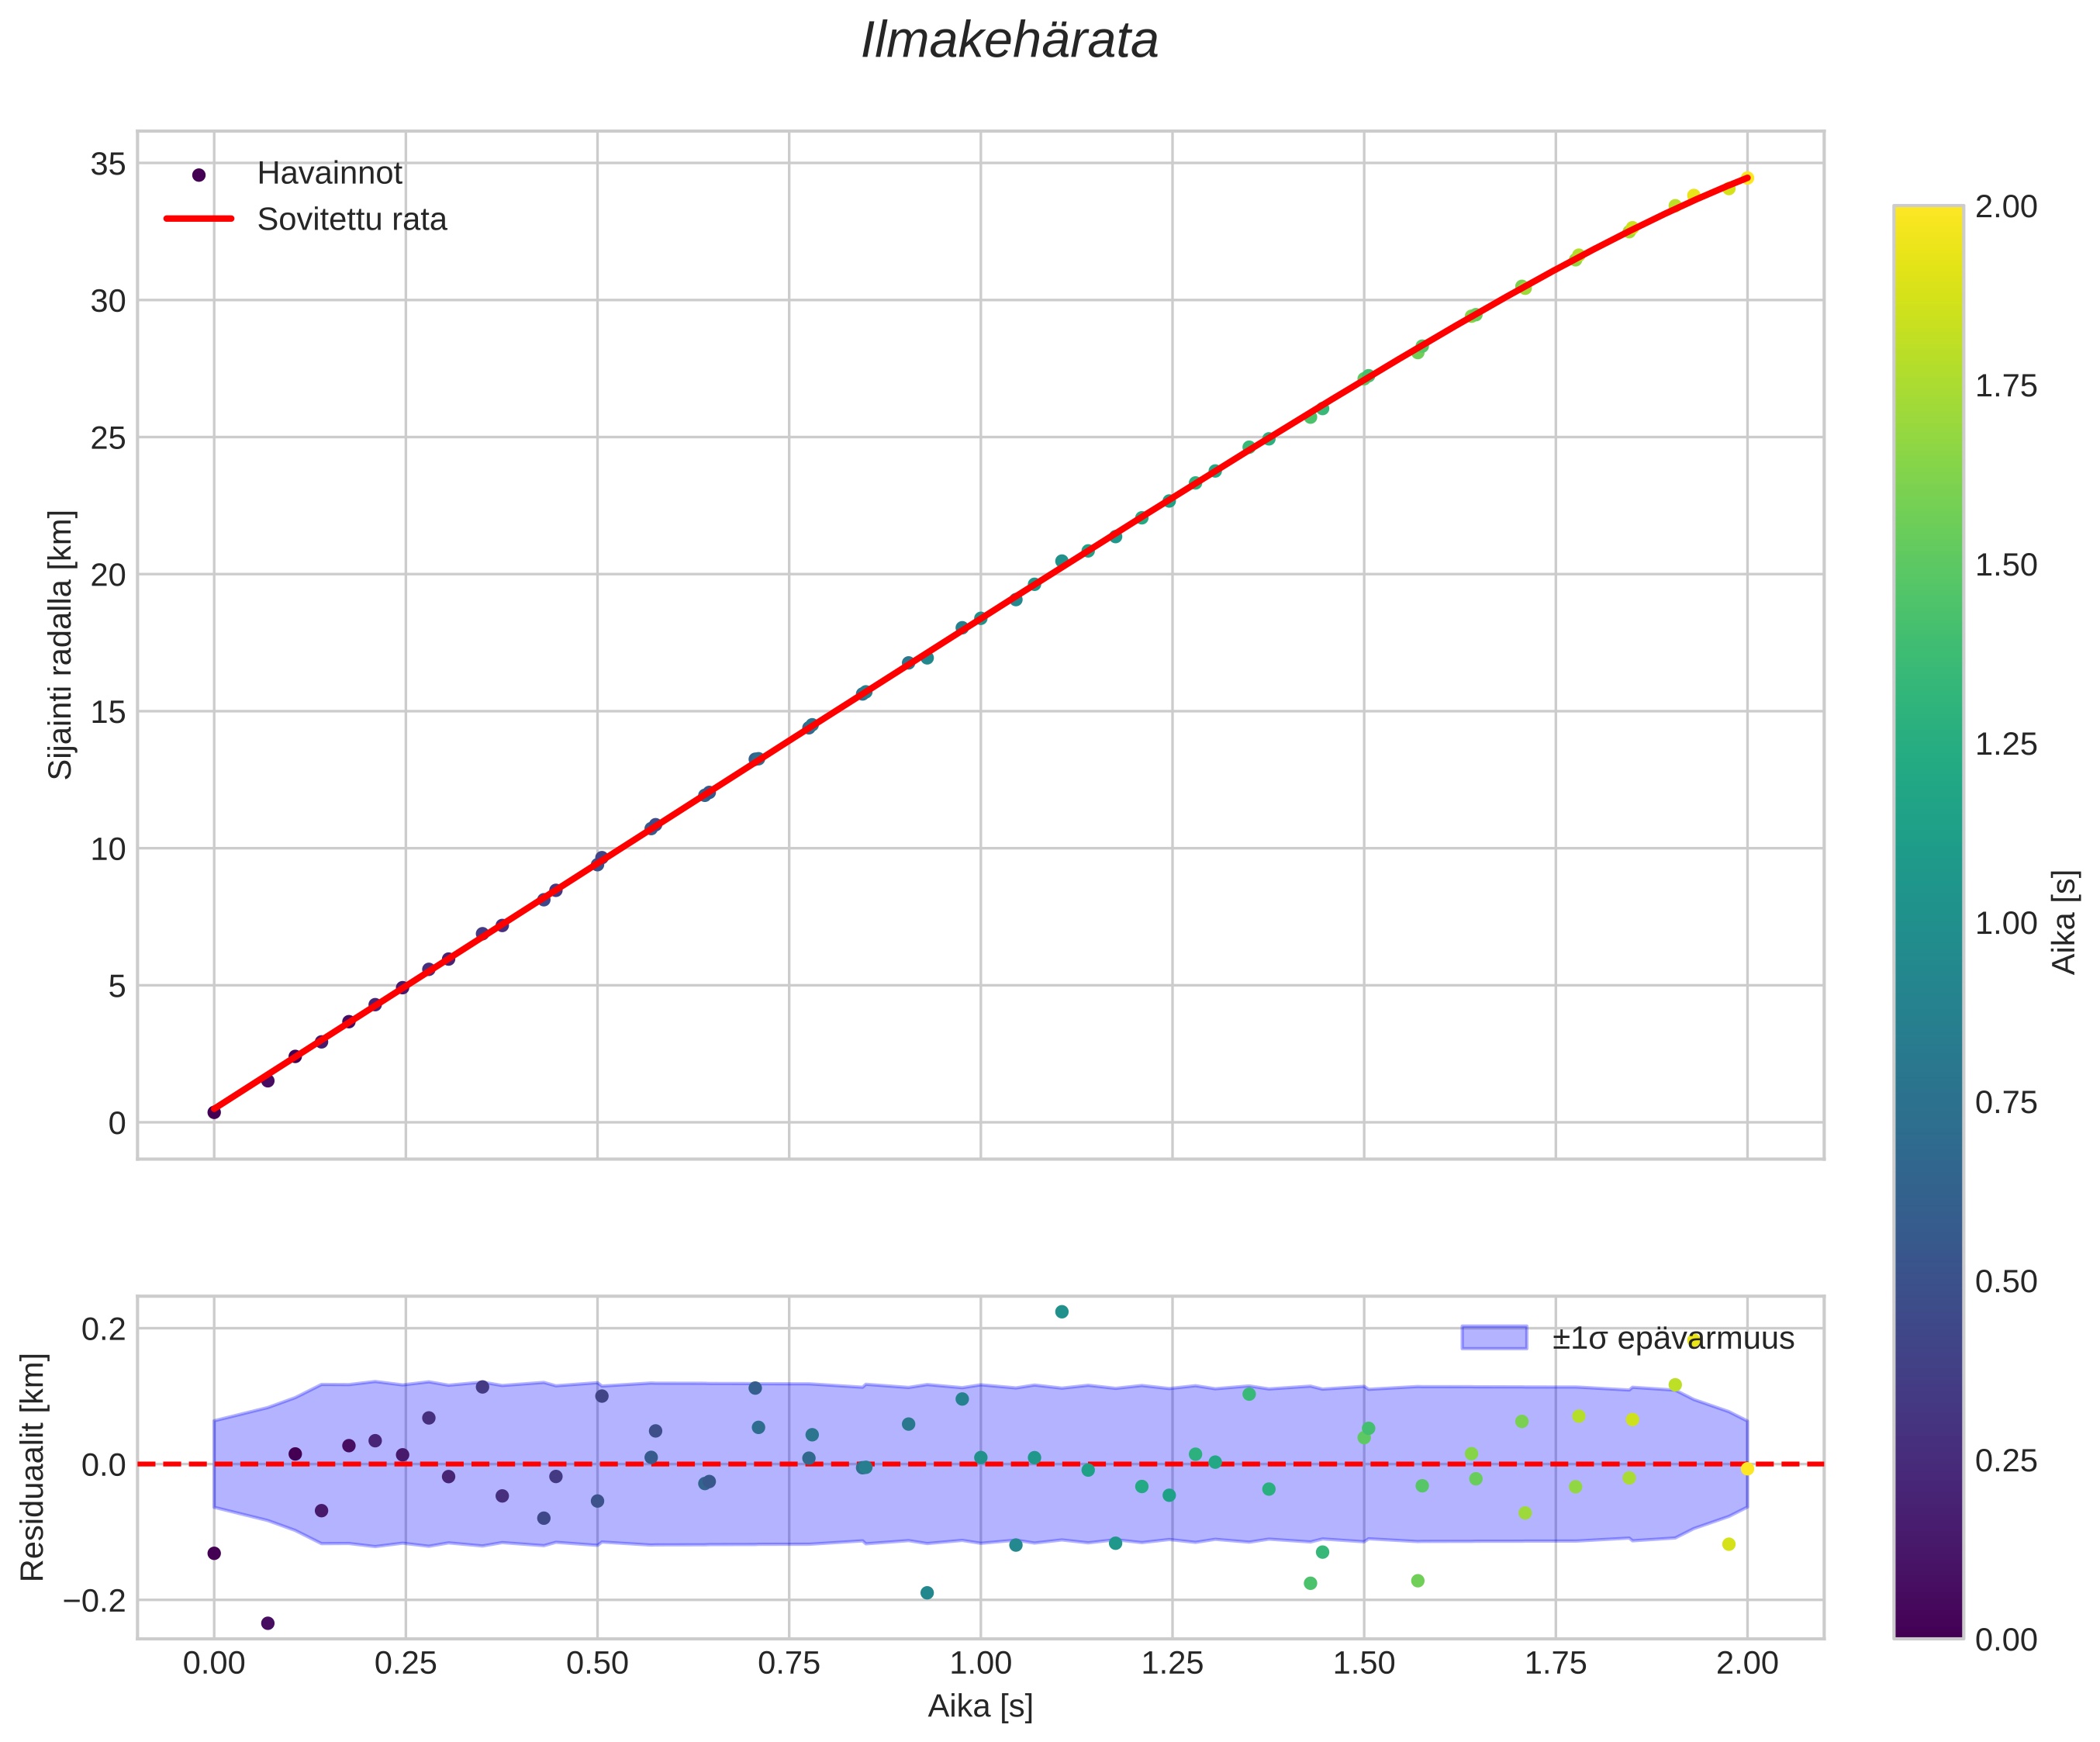This screenshot has height=1742, width=2100.
Task: Click the bottom Aika [s] axis label
Action: pyautogui.click(x=980, y=1706)
